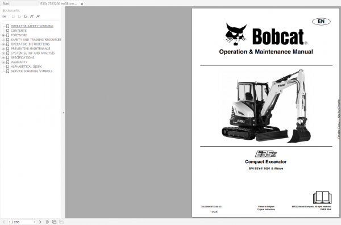341x225 pixels.
Task: Open the FOREWORD bookmark
Action: 19,35
